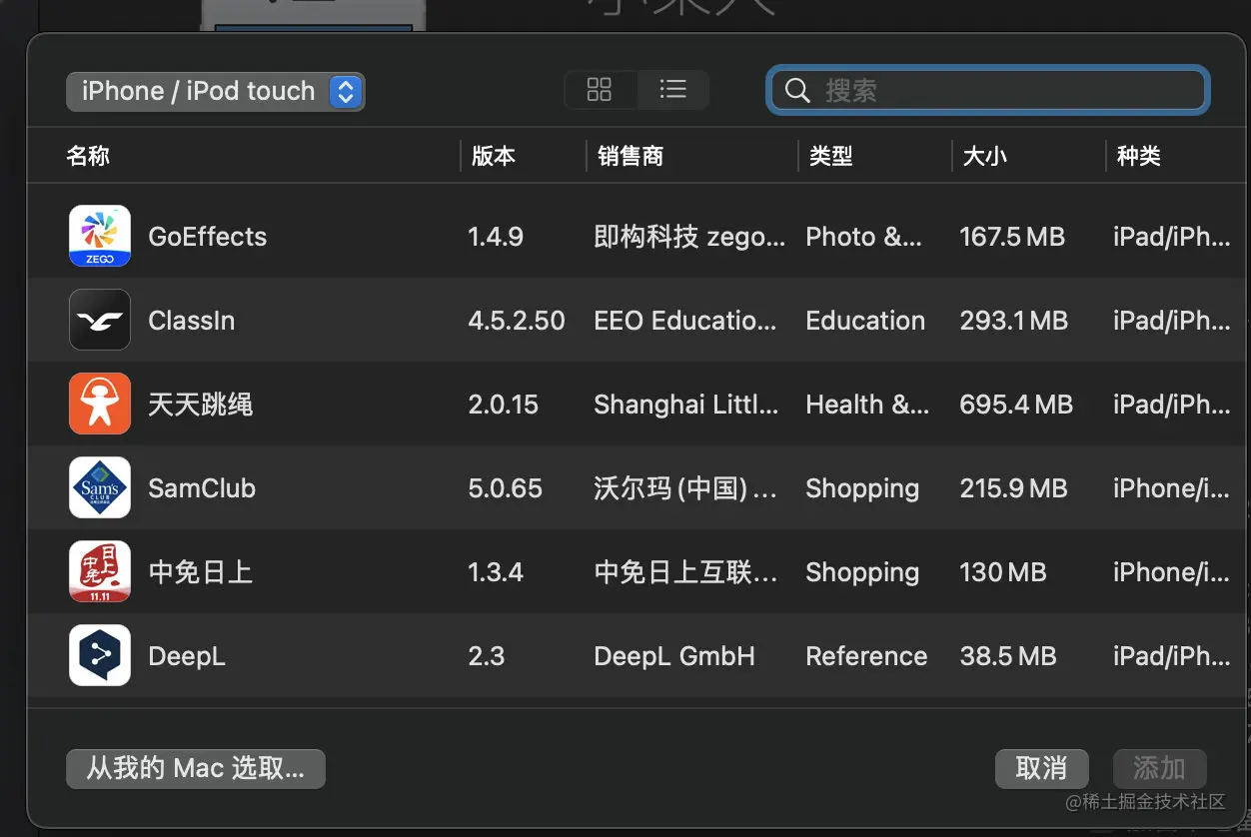Click 中免日上's Shopping type cell

(862, 572)
